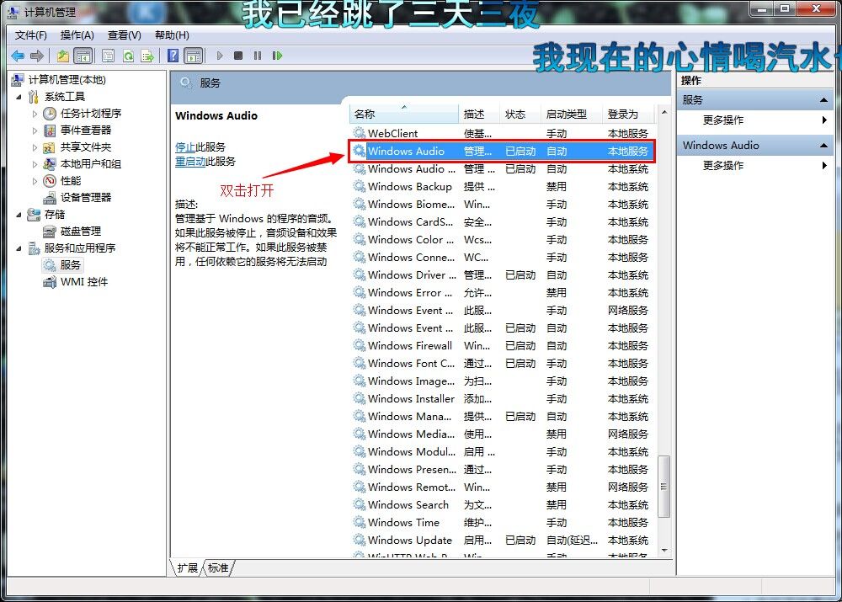This screenshot has height=602, width=842.
Task: Click the Back arrow in toolbar
Action: pyautogui.click(x=18, y=56)
